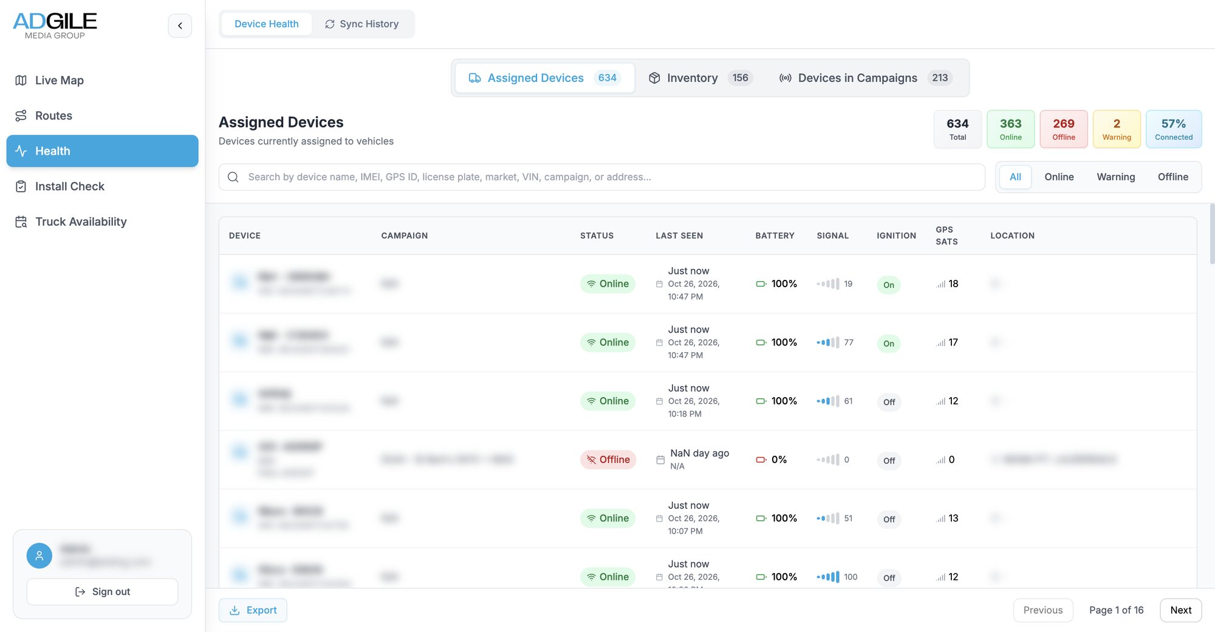Switch to the Device Health tab
1215x632 pixels.
point(266,24)
